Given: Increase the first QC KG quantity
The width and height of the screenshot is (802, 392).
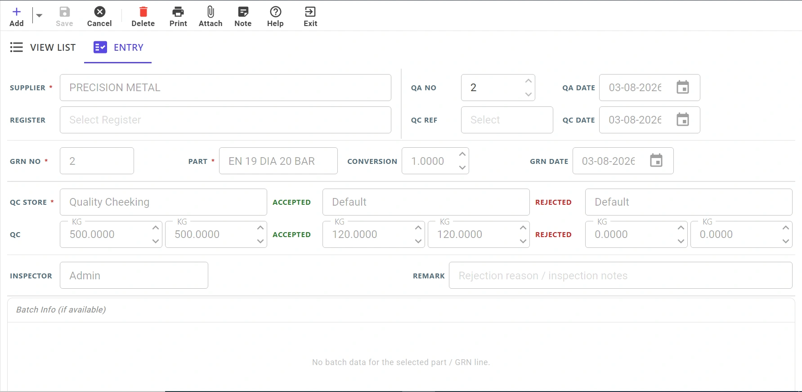Looking at the screenshot, I should [x=156, y=228].
